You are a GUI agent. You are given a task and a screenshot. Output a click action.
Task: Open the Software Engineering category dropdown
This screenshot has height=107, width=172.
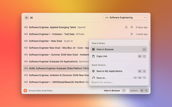coord(126,18)
